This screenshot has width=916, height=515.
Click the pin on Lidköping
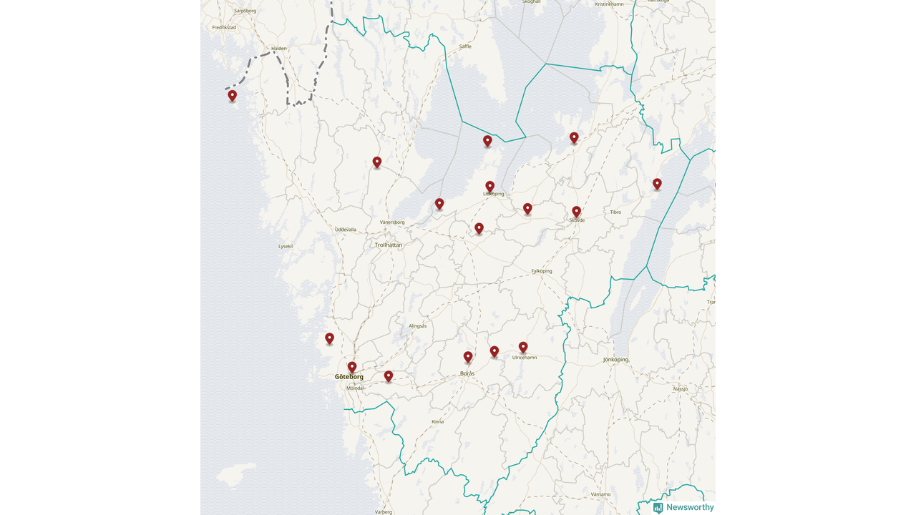[490, 187]
